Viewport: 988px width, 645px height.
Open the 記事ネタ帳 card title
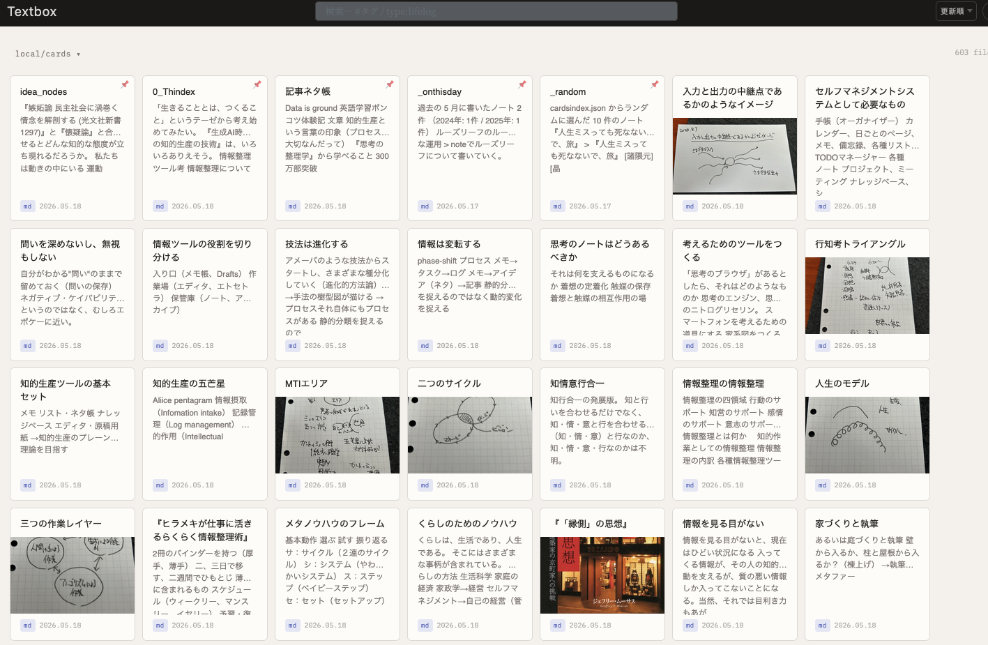(x=307, y=91)
